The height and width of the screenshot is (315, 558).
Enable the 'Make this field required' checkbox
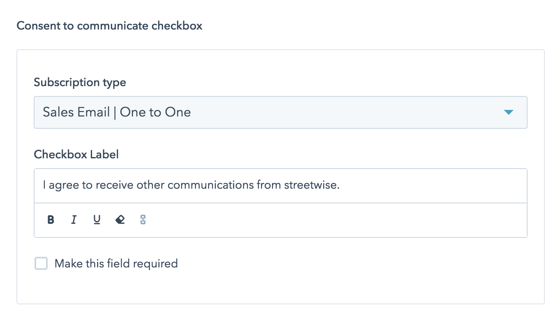coord(41,263)
